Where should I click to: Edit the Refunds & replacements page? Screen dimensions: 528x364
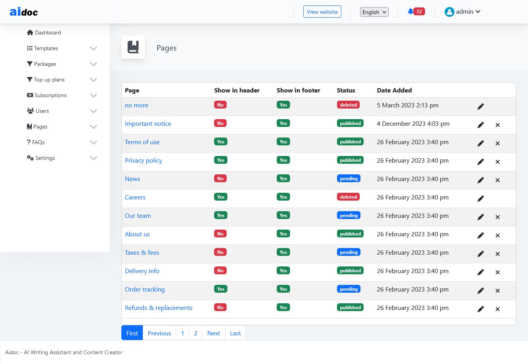coord(481,309)
